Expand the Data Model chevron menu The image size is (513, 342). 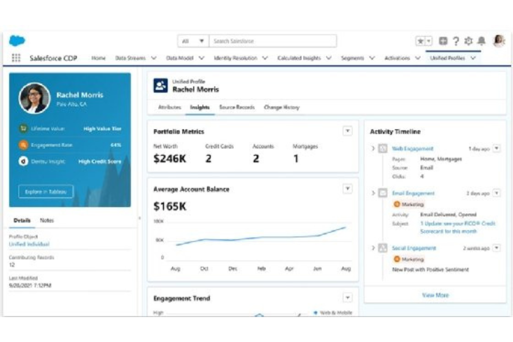[x=201, y=58]
